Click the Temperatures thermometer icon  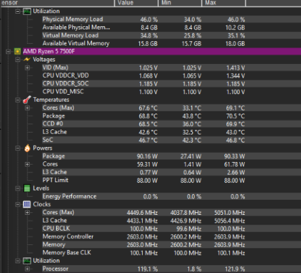27,100
